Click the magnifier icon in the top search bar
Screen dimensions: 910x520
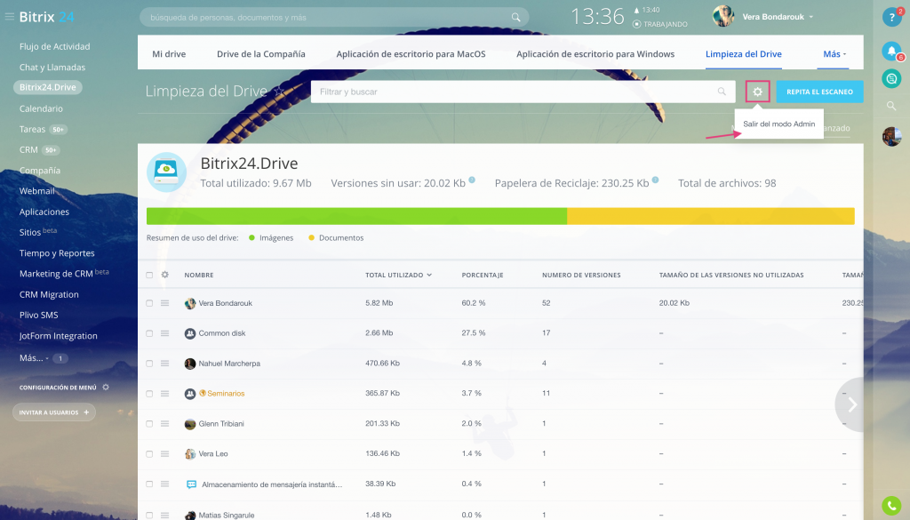[x=516, y=18]
